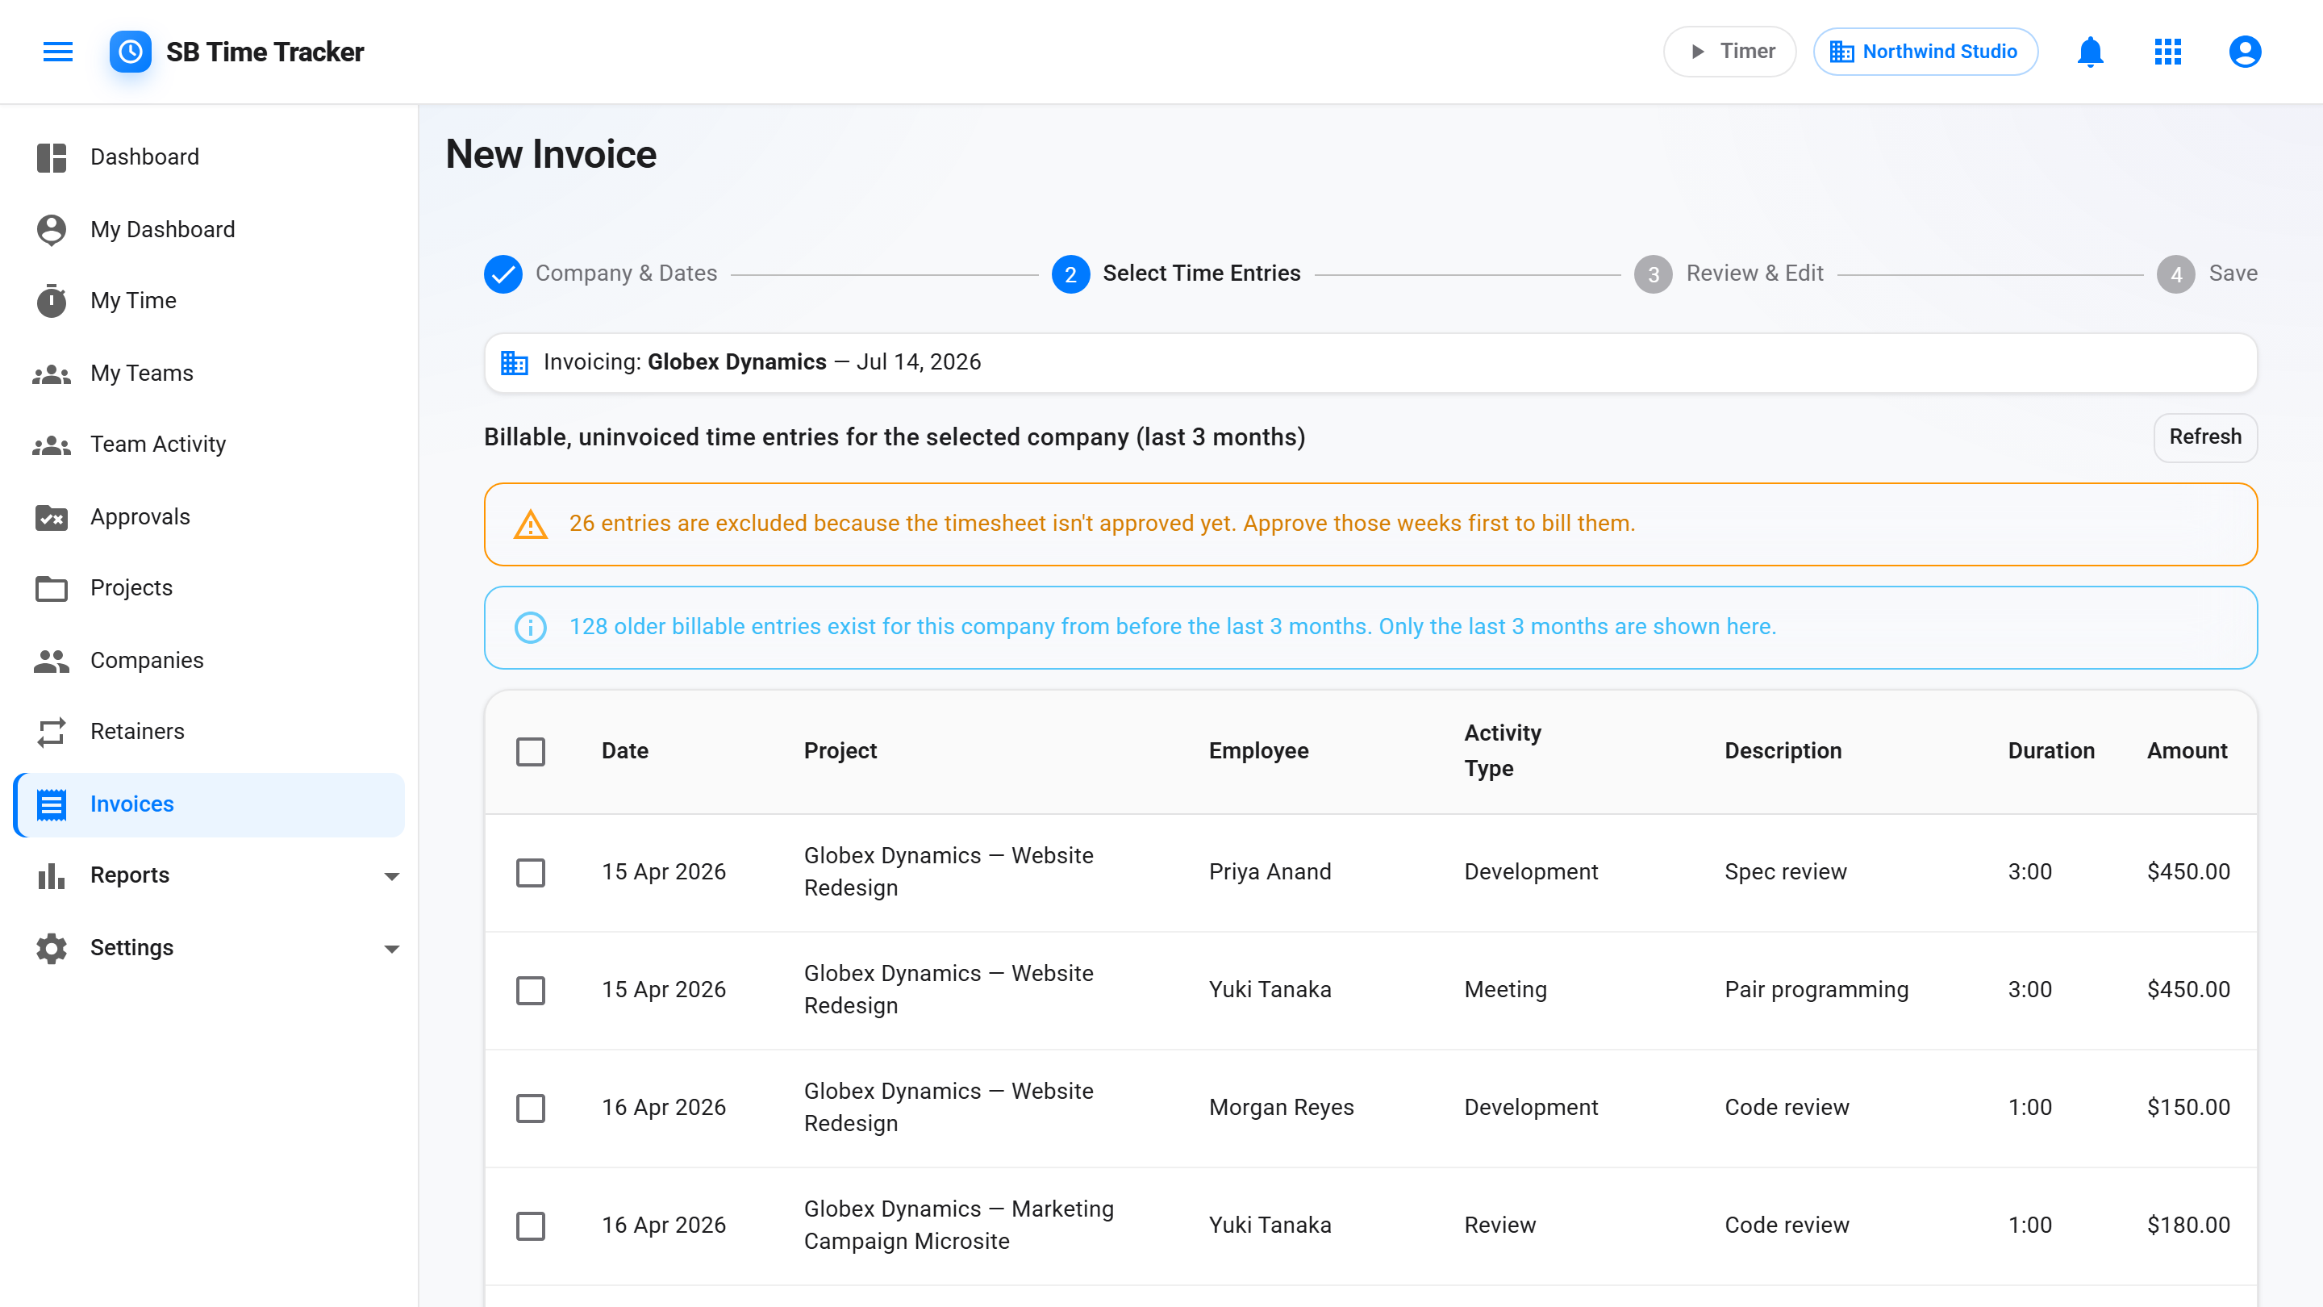Click the $180.00 amount cell
The height and width of the screenshot is (1307, 2323).
pyautogui.click(x=2187, y=1226)
